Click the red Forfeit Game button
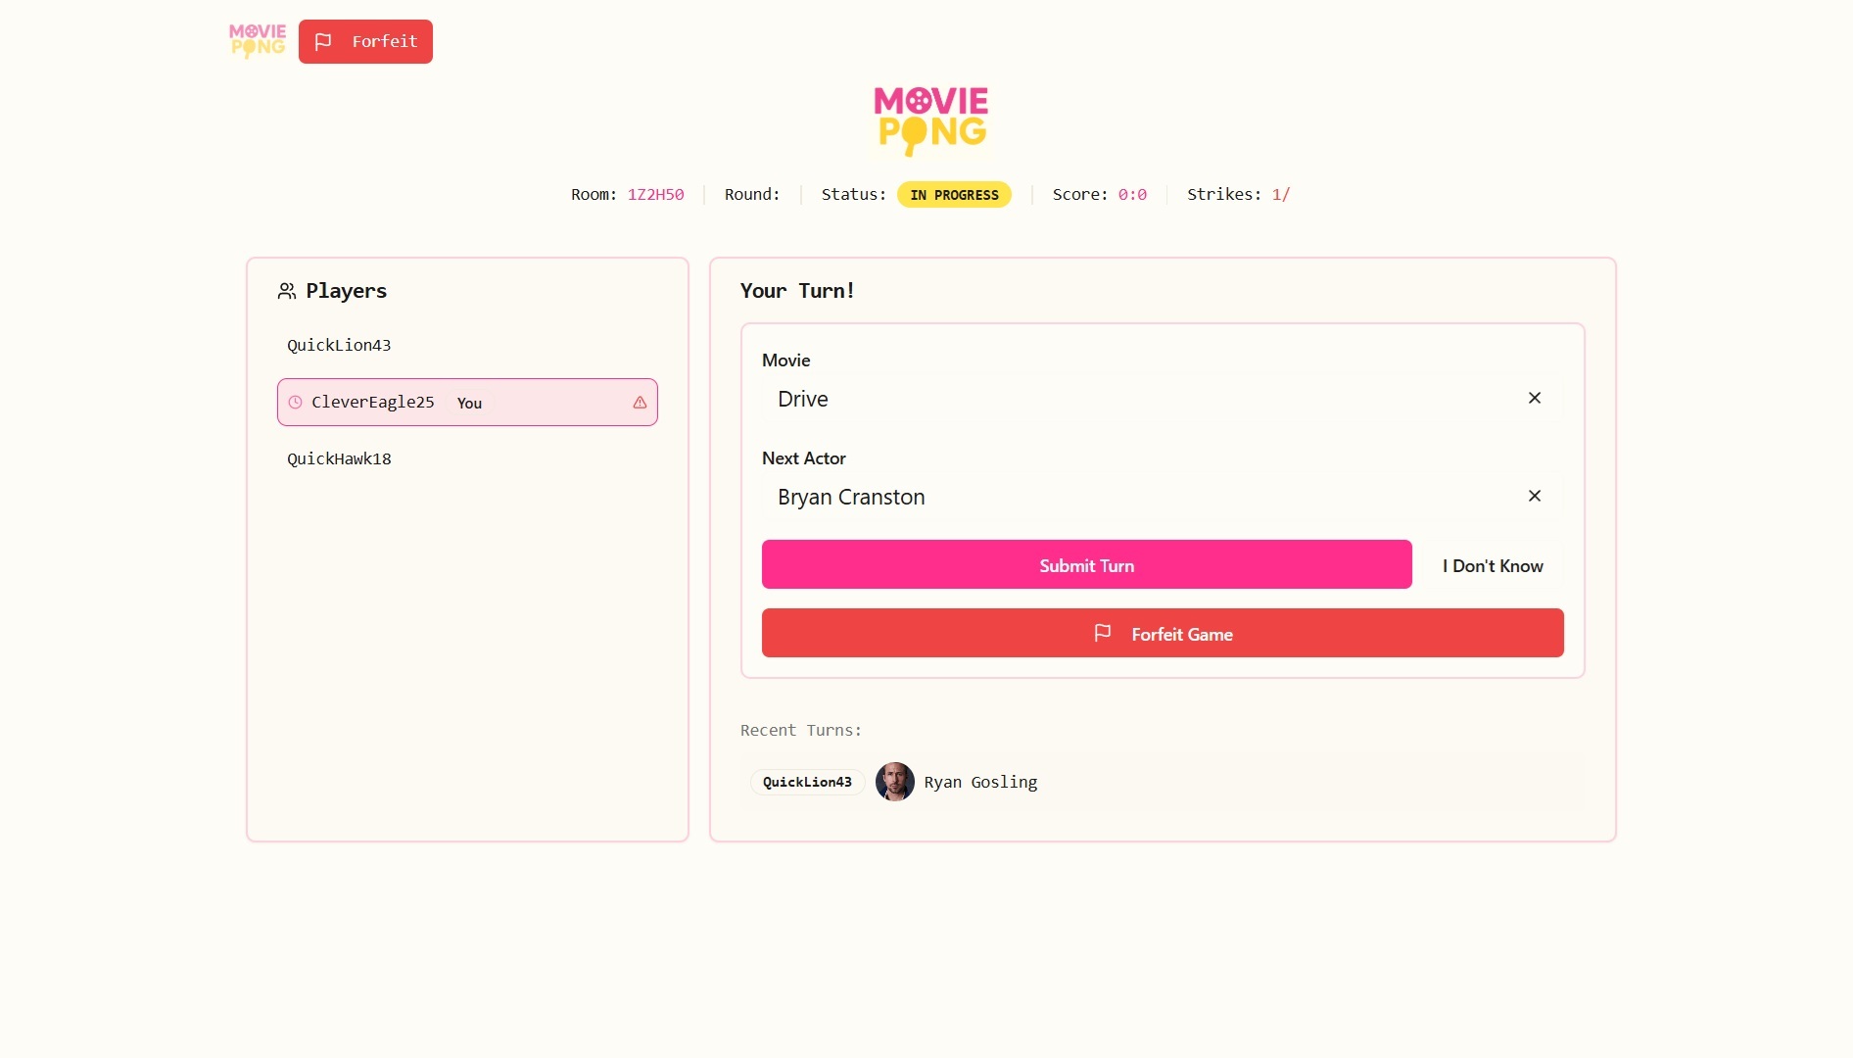The width and height of the screenshot is (1853, 1058). coord(1162,633)
